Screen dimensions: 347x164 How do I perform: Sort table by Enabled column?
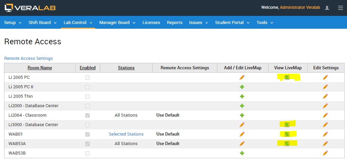88,68
